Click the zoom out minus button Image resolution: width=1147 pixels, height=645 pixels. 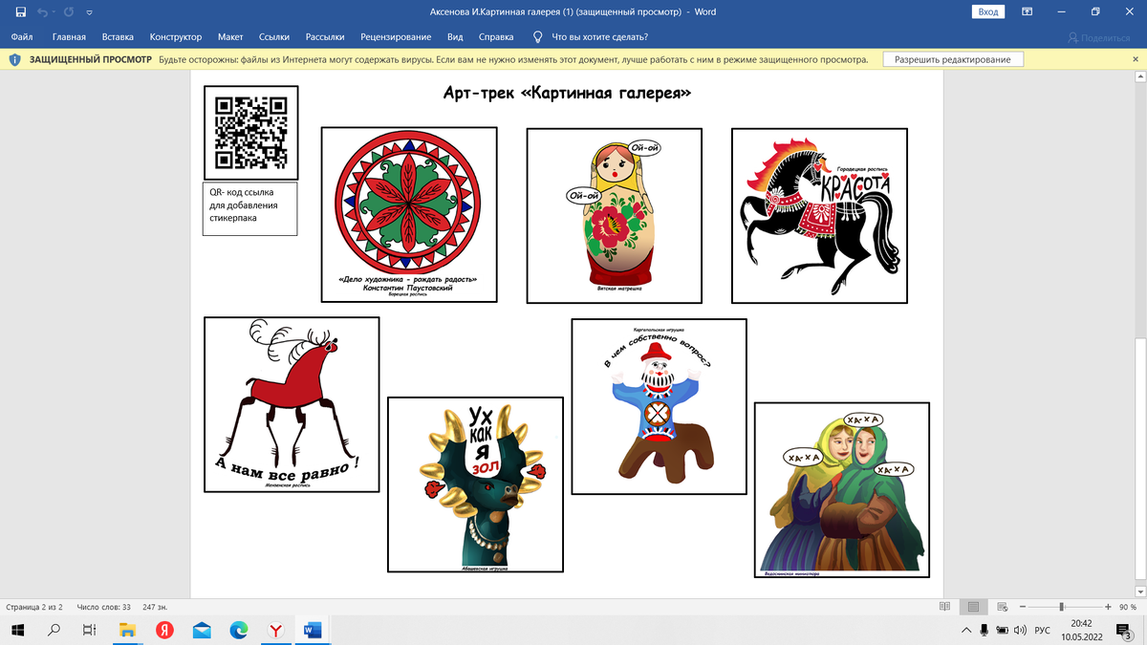click(x=1022, y=607)
